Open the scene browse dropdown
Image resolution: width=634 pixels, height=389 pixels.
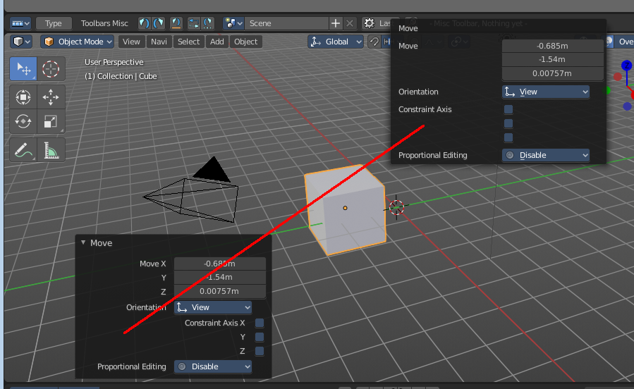coord(233,23)
